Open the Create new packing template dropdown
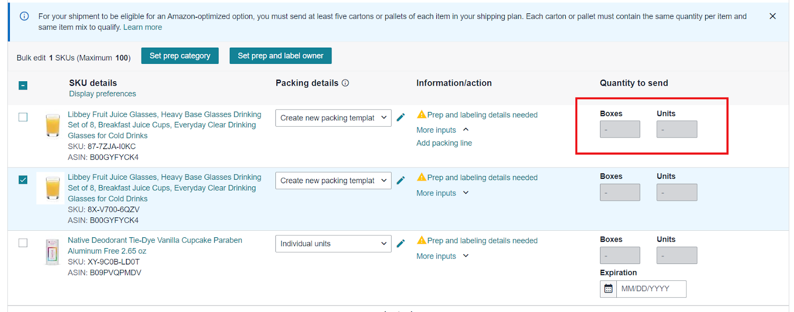794x312 pixels. tap(333, 118)
